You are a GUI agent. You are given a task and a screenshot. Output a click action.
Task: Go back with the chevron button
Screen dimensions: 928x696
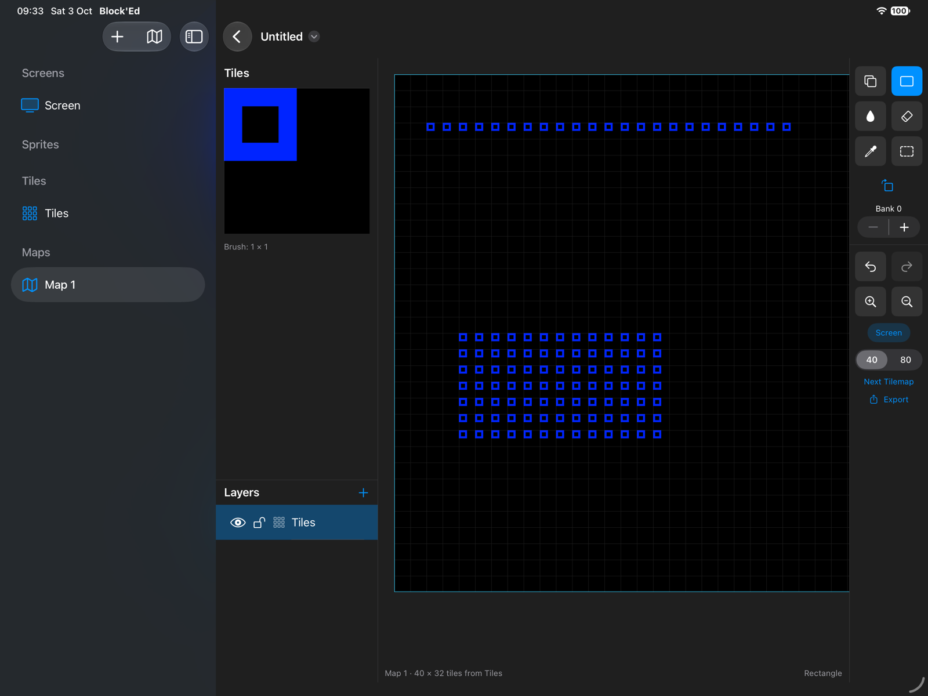click(237, 37)
